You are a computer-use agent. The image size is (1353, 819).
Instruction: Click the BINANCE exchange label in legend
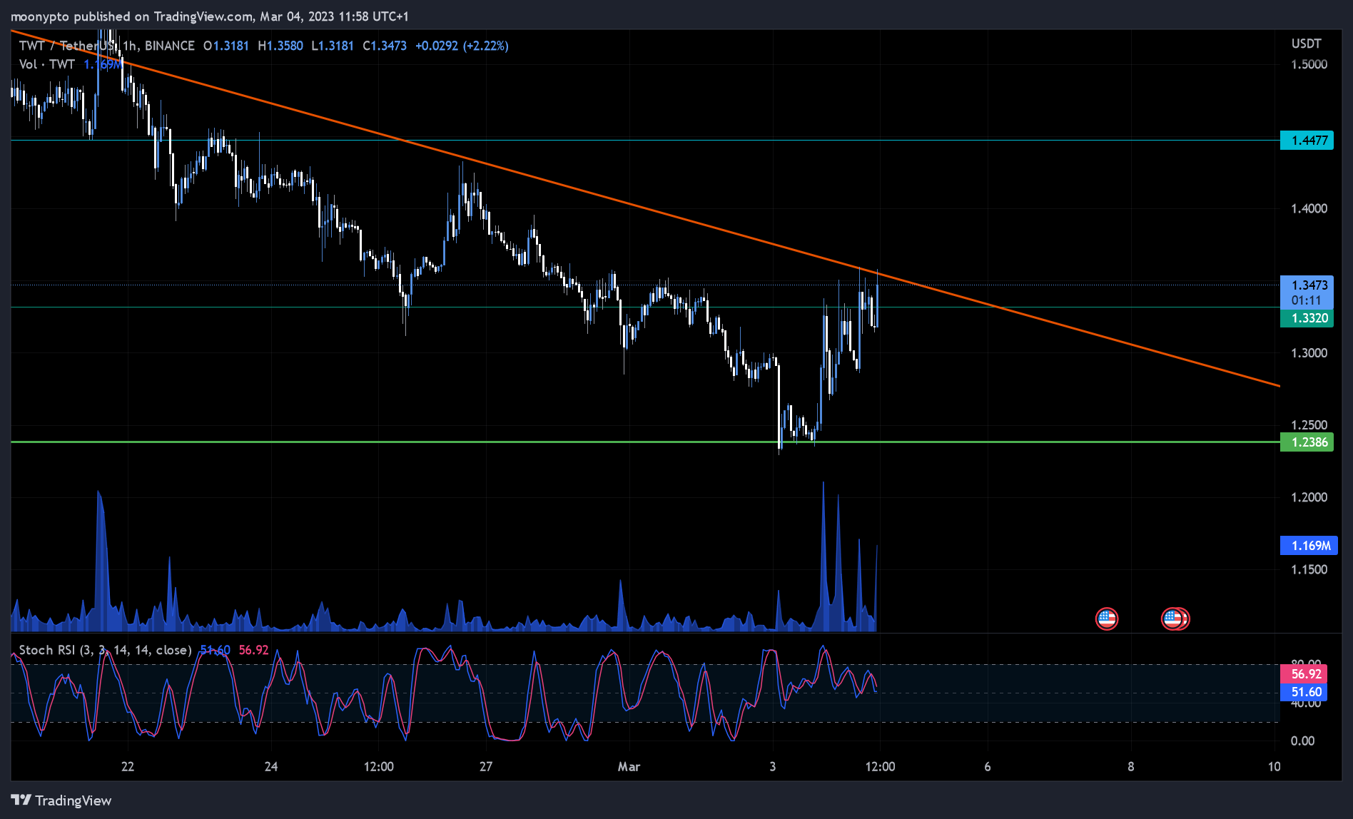pos(170,46)
